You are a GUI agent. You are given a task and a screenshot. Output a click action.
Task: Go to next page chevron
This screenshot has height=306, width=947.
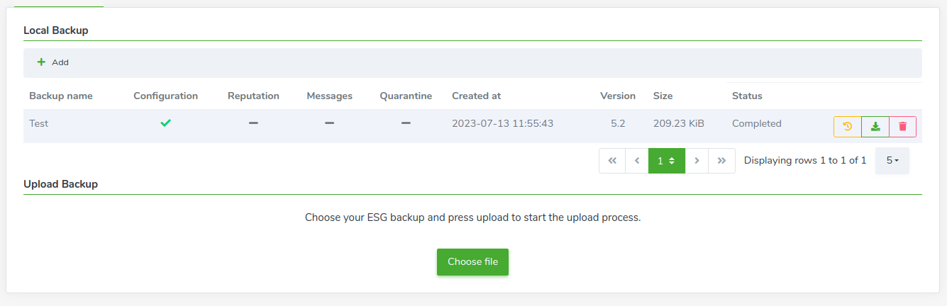(x=697, y=161)
